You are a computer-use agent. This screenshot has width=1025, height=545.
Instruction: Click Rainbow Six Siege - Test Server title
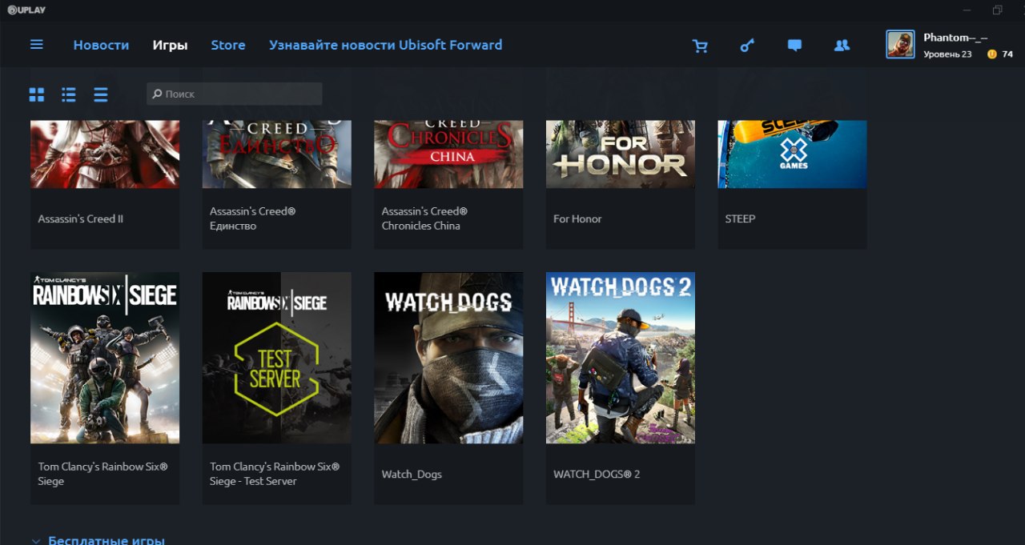pos(275,474)
